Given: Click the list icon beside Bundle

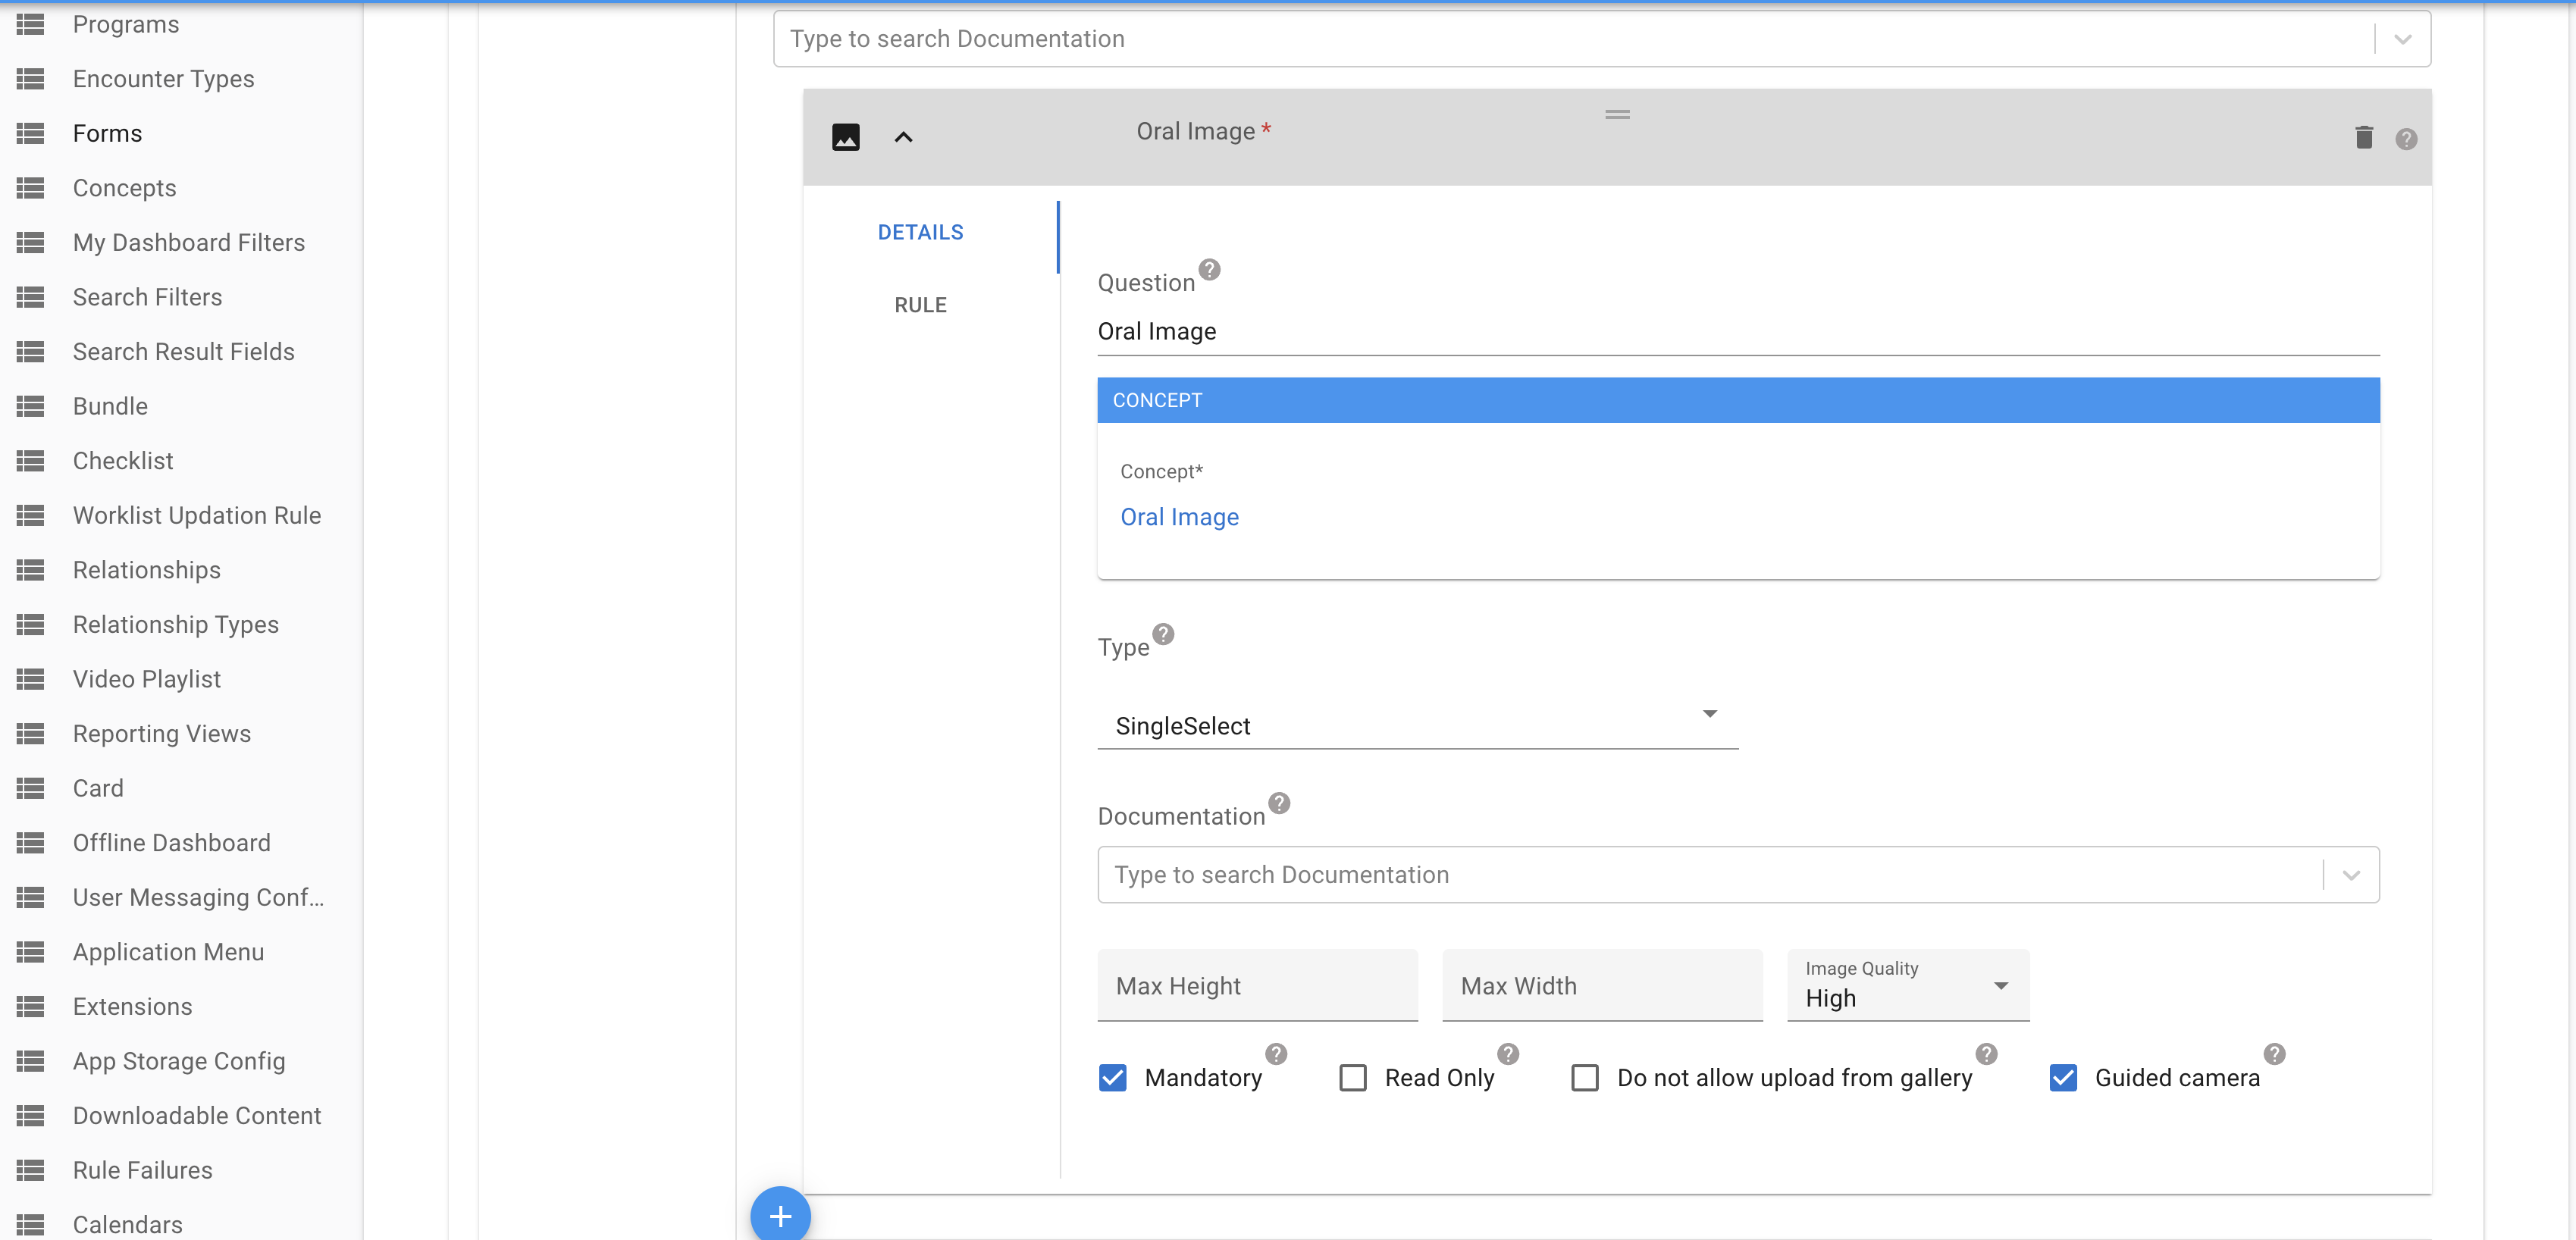Looking at the screenshot, I should tap(31, 405).
